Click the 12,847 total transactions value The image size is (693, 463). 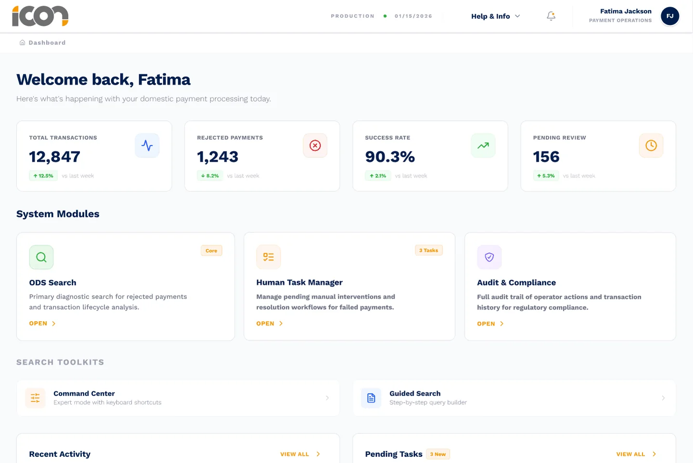(x=55, y=157)
